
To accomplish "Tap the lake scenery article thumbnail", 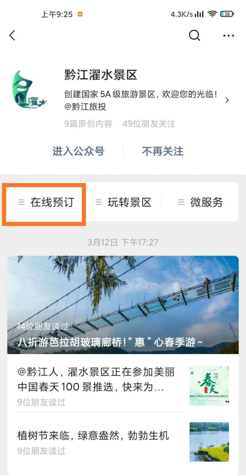I will point(209,442).
